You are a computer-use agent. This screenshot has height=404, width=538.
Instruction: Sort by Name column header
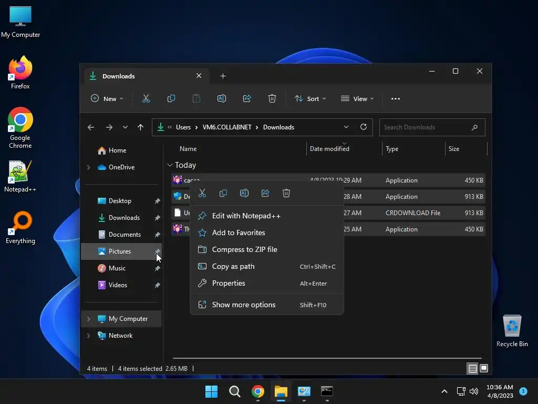click(x=240, y=149)
